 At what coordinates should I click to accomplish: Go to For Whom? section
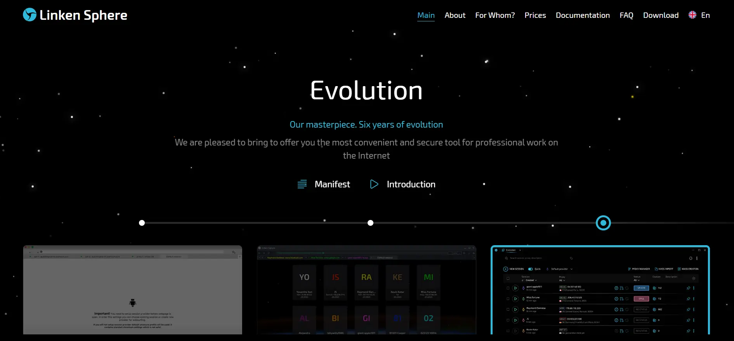point(495,15)
